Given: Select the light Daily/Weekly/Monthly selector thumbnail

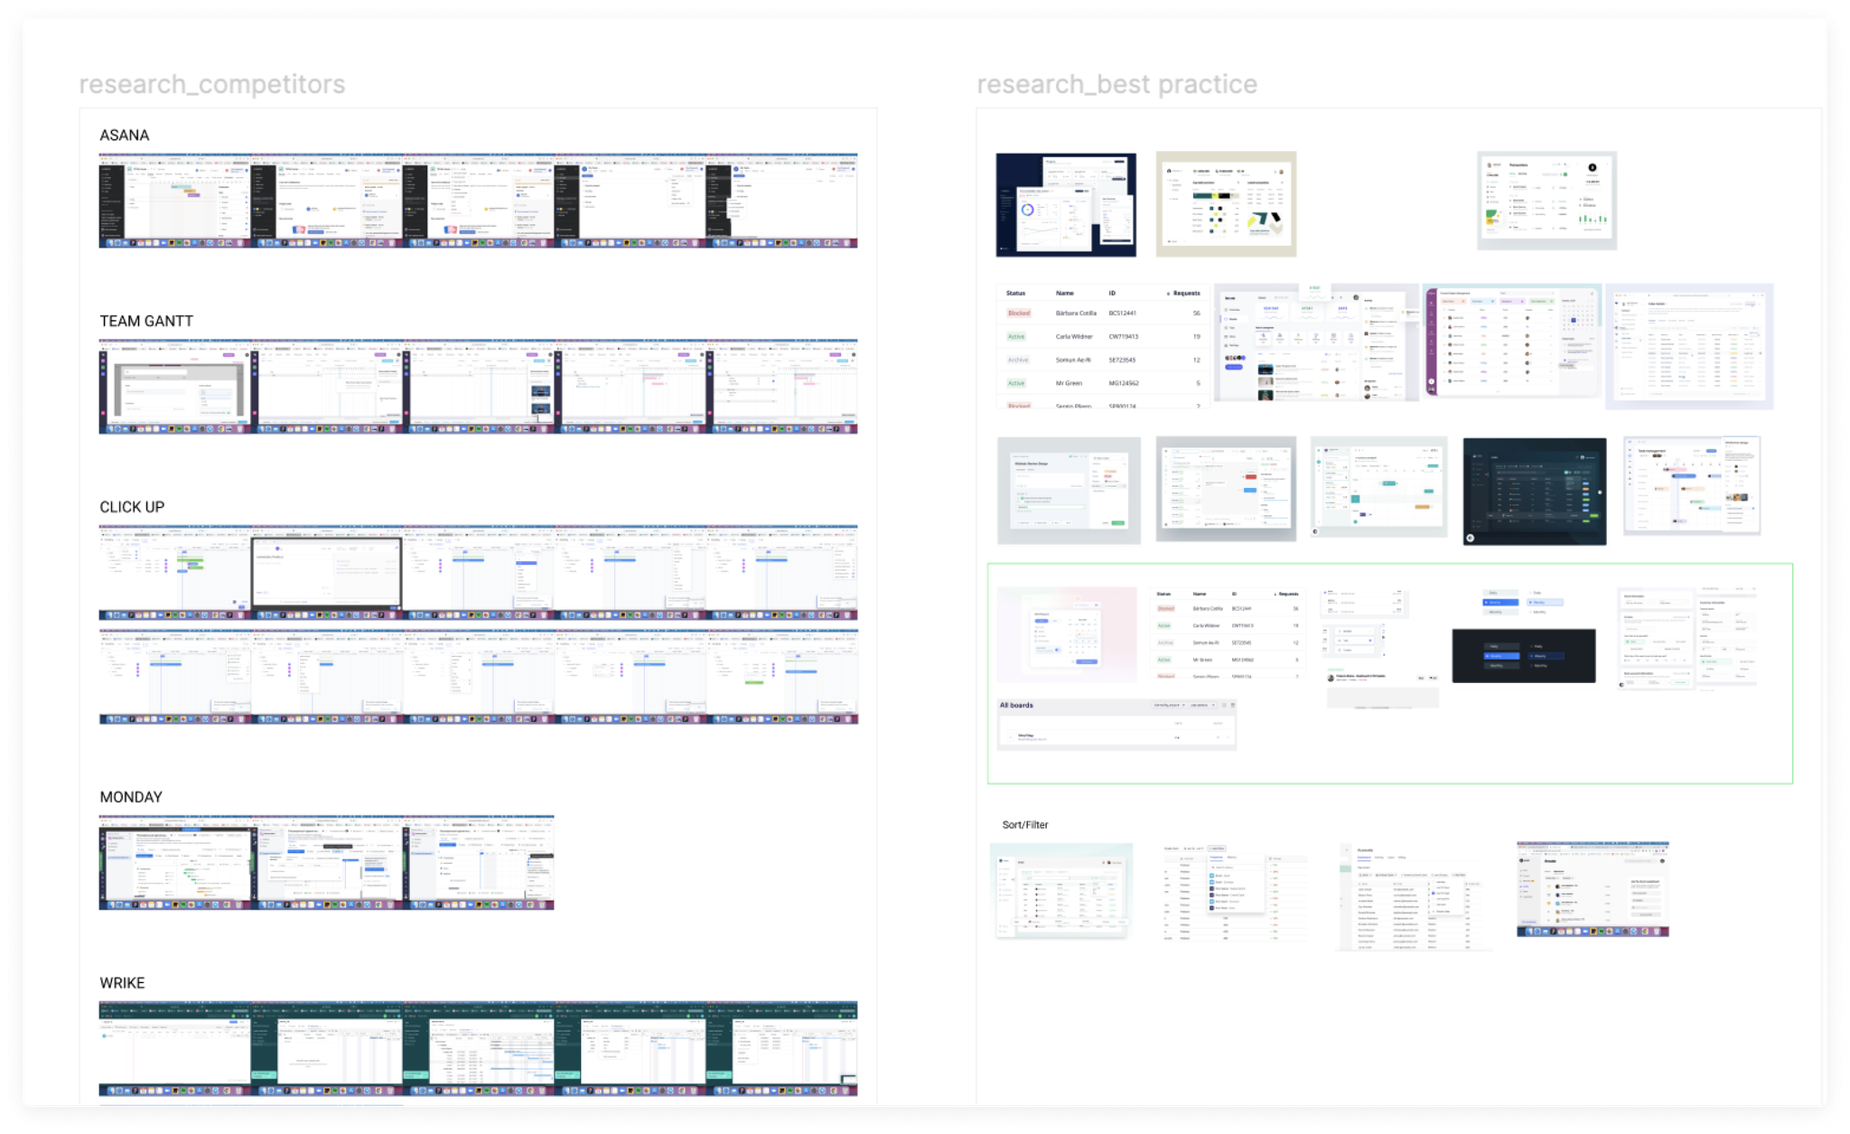Looking at the screenshot, I should pyautogui.click(x=1523, y=603).
